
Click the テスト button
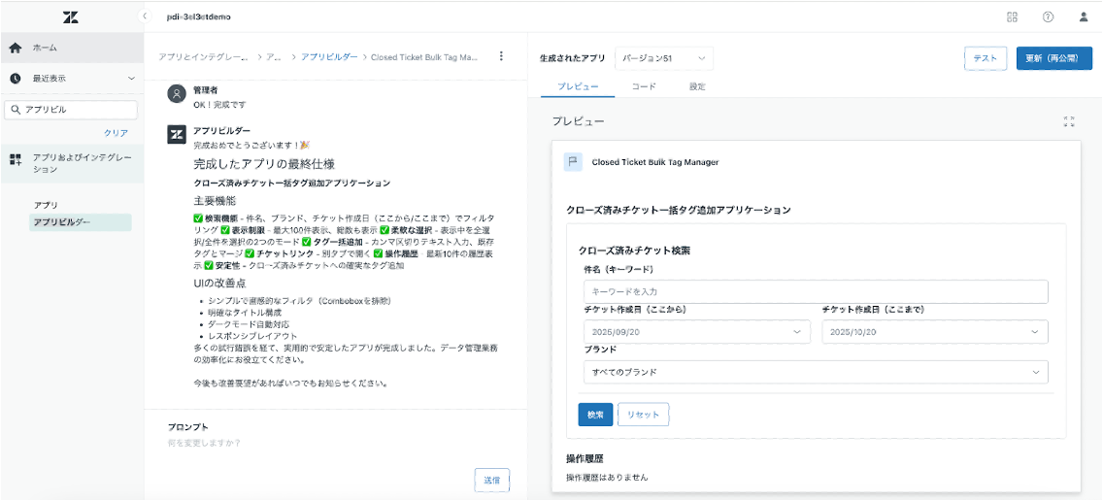[x=985, y=58]
